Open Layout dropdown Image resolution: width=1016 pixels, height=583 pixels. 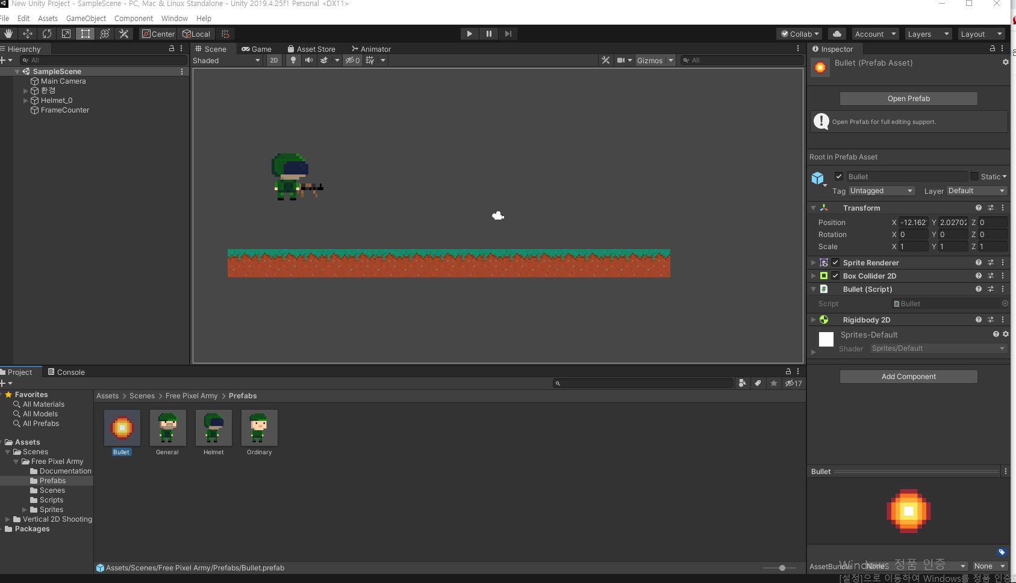(x=981, y=34)
